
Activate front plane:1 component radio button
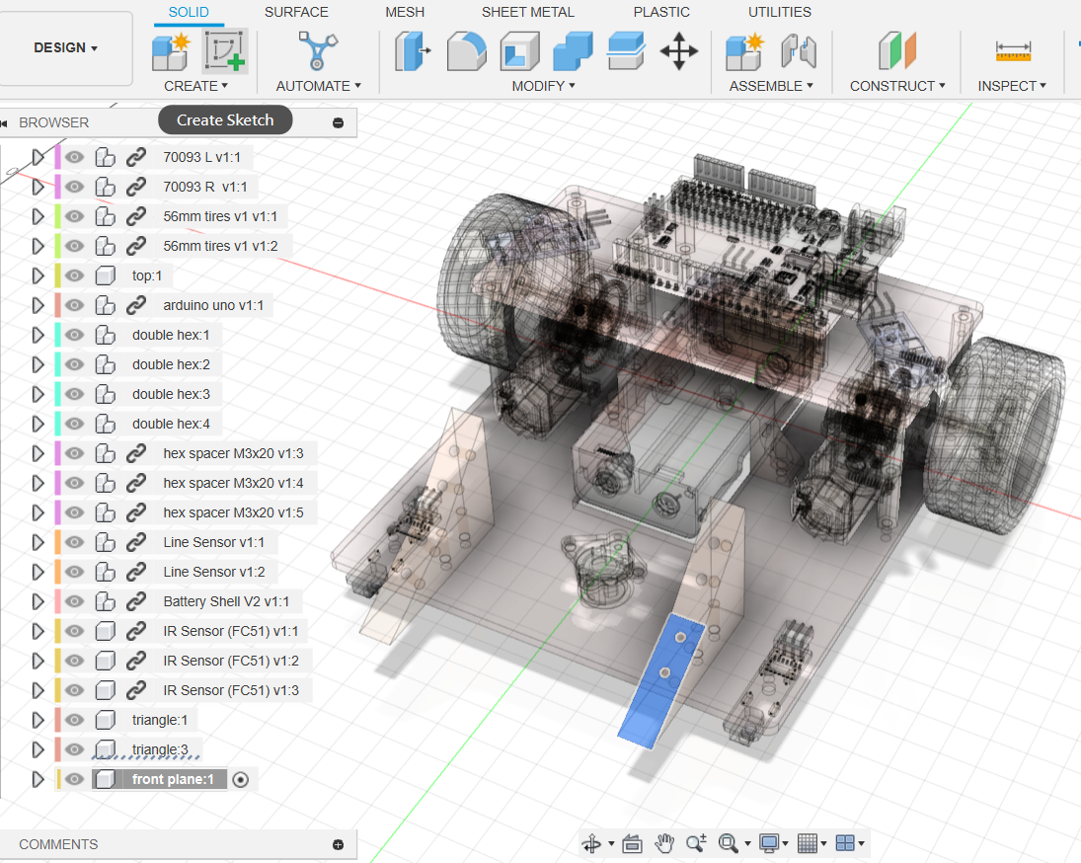(241, 779)
